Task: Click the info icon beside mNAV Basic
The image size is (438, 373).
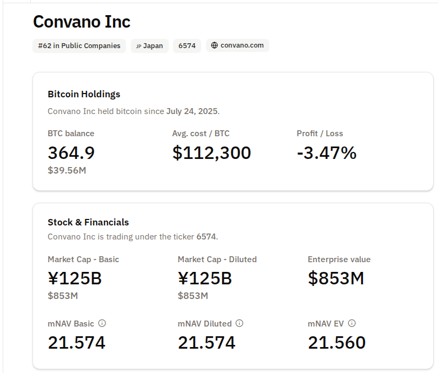Action: pyautogui.click(x=102, y=323)
